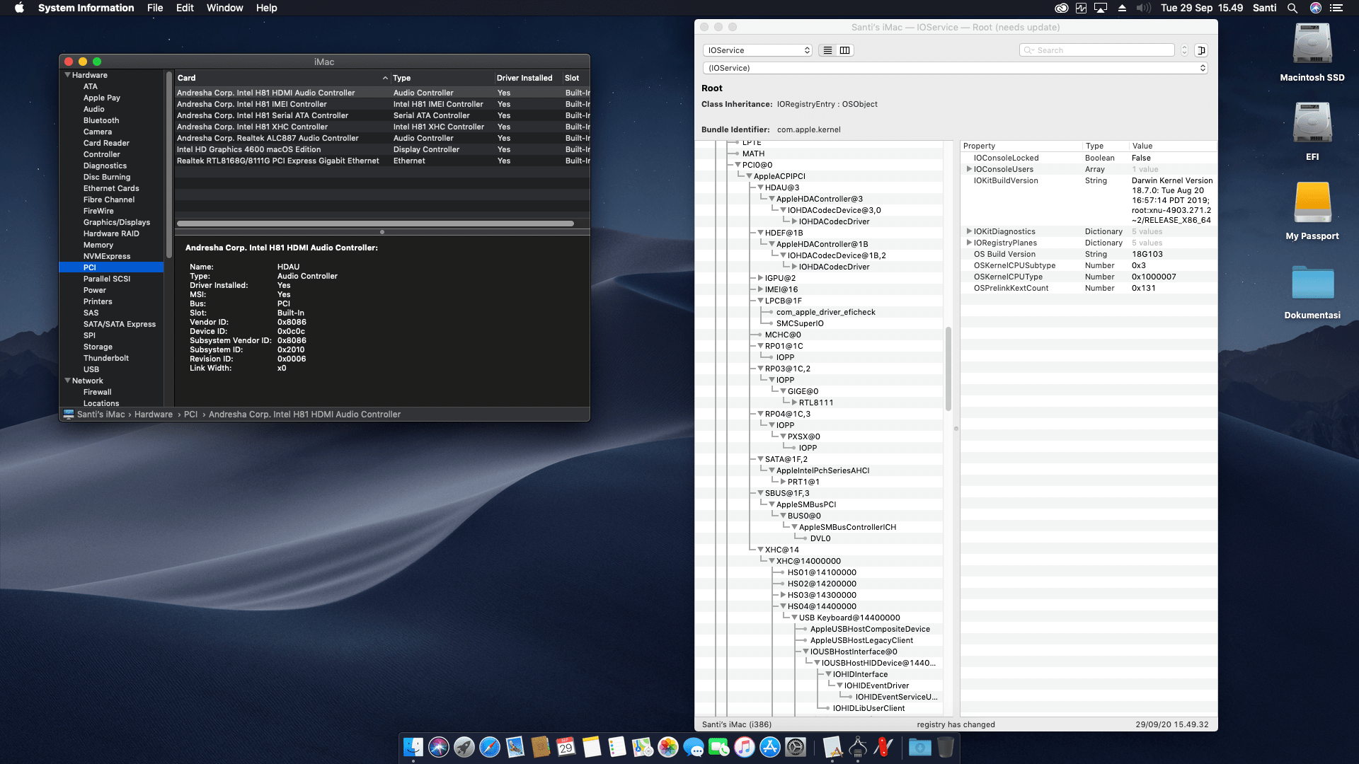This screenshot has width=1359, height=764.
Task: Switch IORegistryExplorer to column view mode
Action: click(844, 50)
